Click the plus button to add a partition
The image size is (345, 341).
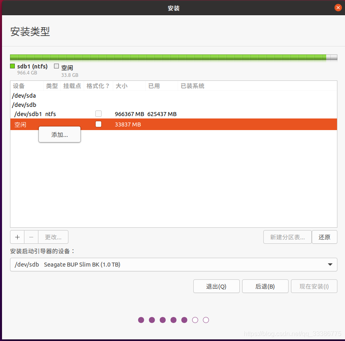(17, 237)
